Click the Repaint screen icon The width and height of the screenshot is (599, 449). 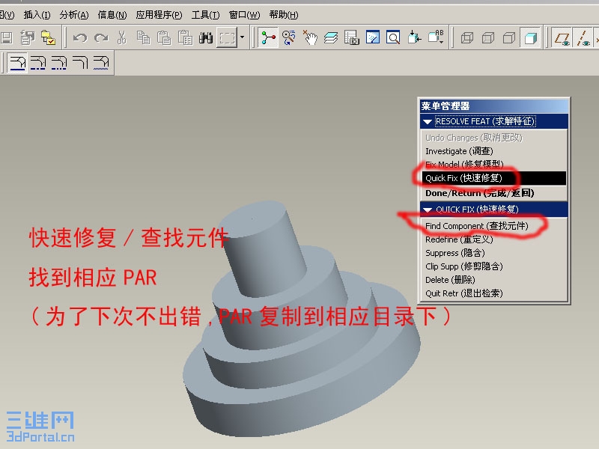click(373, 37)
